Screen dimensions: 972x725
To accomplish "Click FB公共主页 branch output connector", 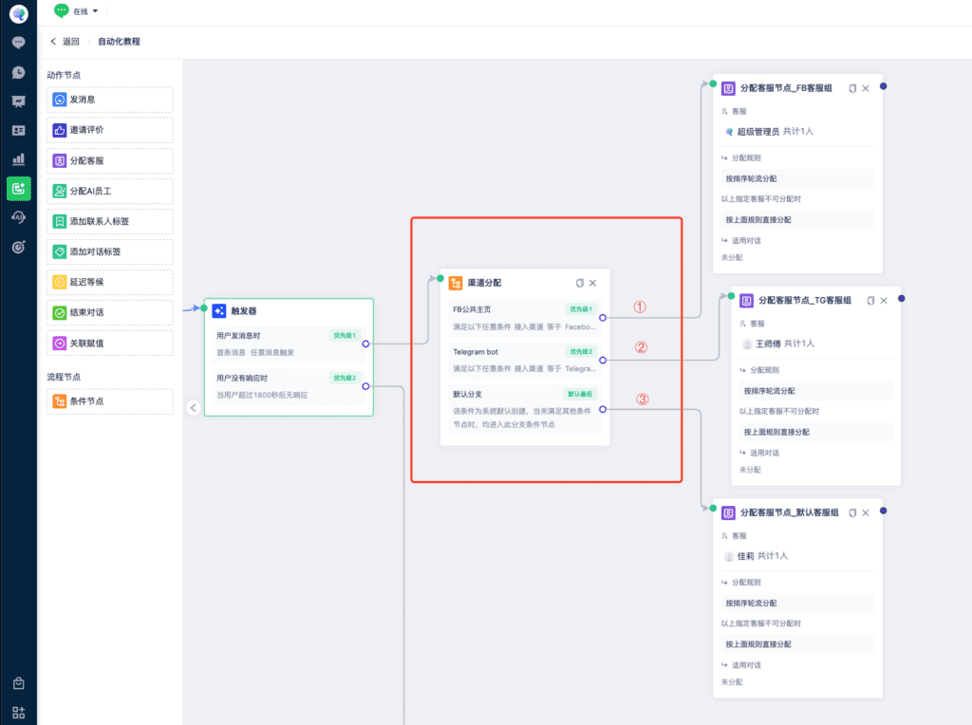I will click(x=603, y=318).
